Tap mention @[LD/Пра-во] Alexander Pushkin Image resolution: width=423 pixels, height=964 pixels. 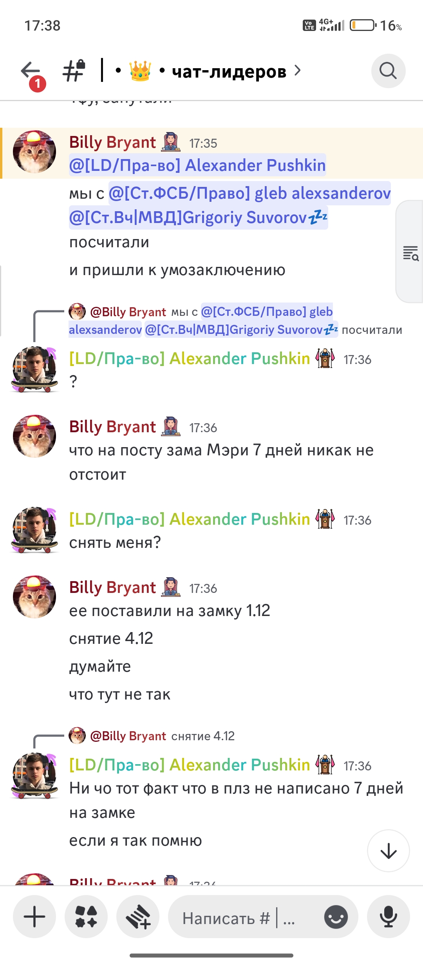(x=197, y=165)
